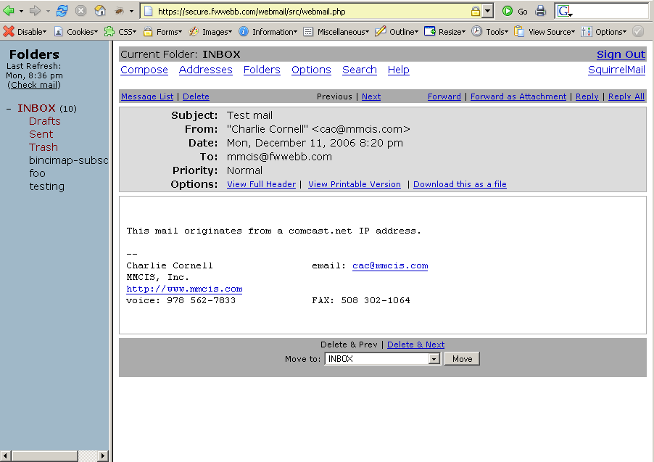The width and height of the screenshot is (654, 462).
Task: Open the address bar URL history dropdown
Action: 488,11
